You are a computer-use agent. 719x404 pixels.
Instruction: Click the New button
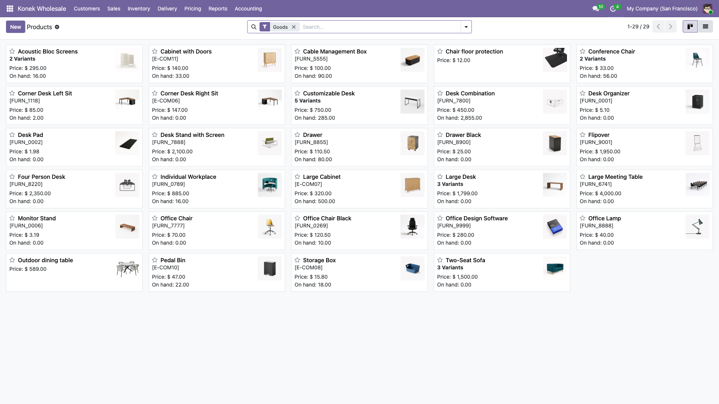15,27
